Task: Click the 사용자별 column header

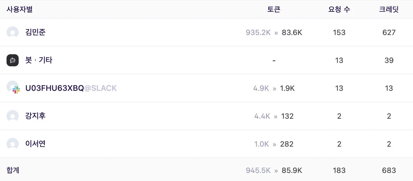Action: tap(20, 9)
